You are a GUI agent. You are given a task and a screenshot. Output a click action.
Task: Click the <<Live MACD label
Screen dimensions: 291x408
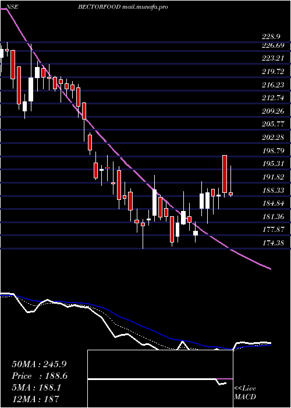(x=245, y=393)
